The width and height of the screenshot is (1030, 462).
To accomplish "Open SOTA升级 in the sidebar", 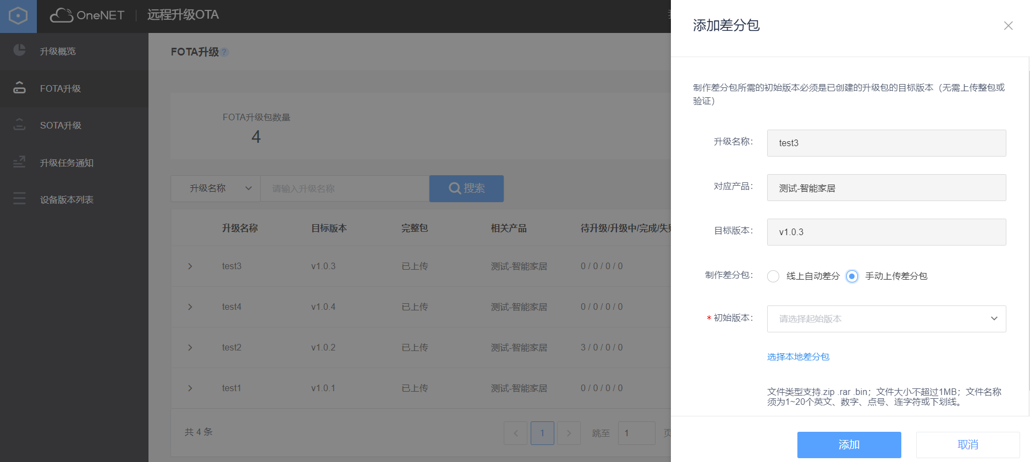I will (x=74, y=125).
